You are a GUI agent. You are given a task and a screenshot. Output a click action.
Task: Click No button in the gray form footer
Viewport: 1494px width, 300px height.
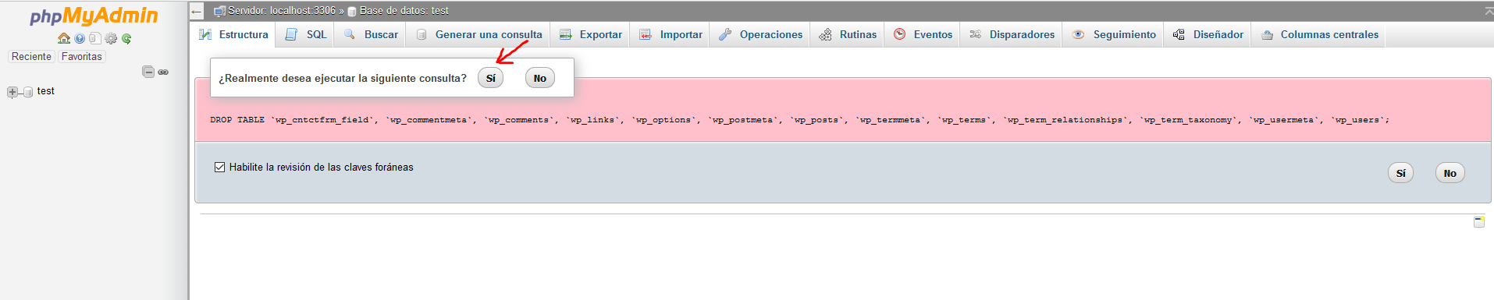coord(1450,173)
